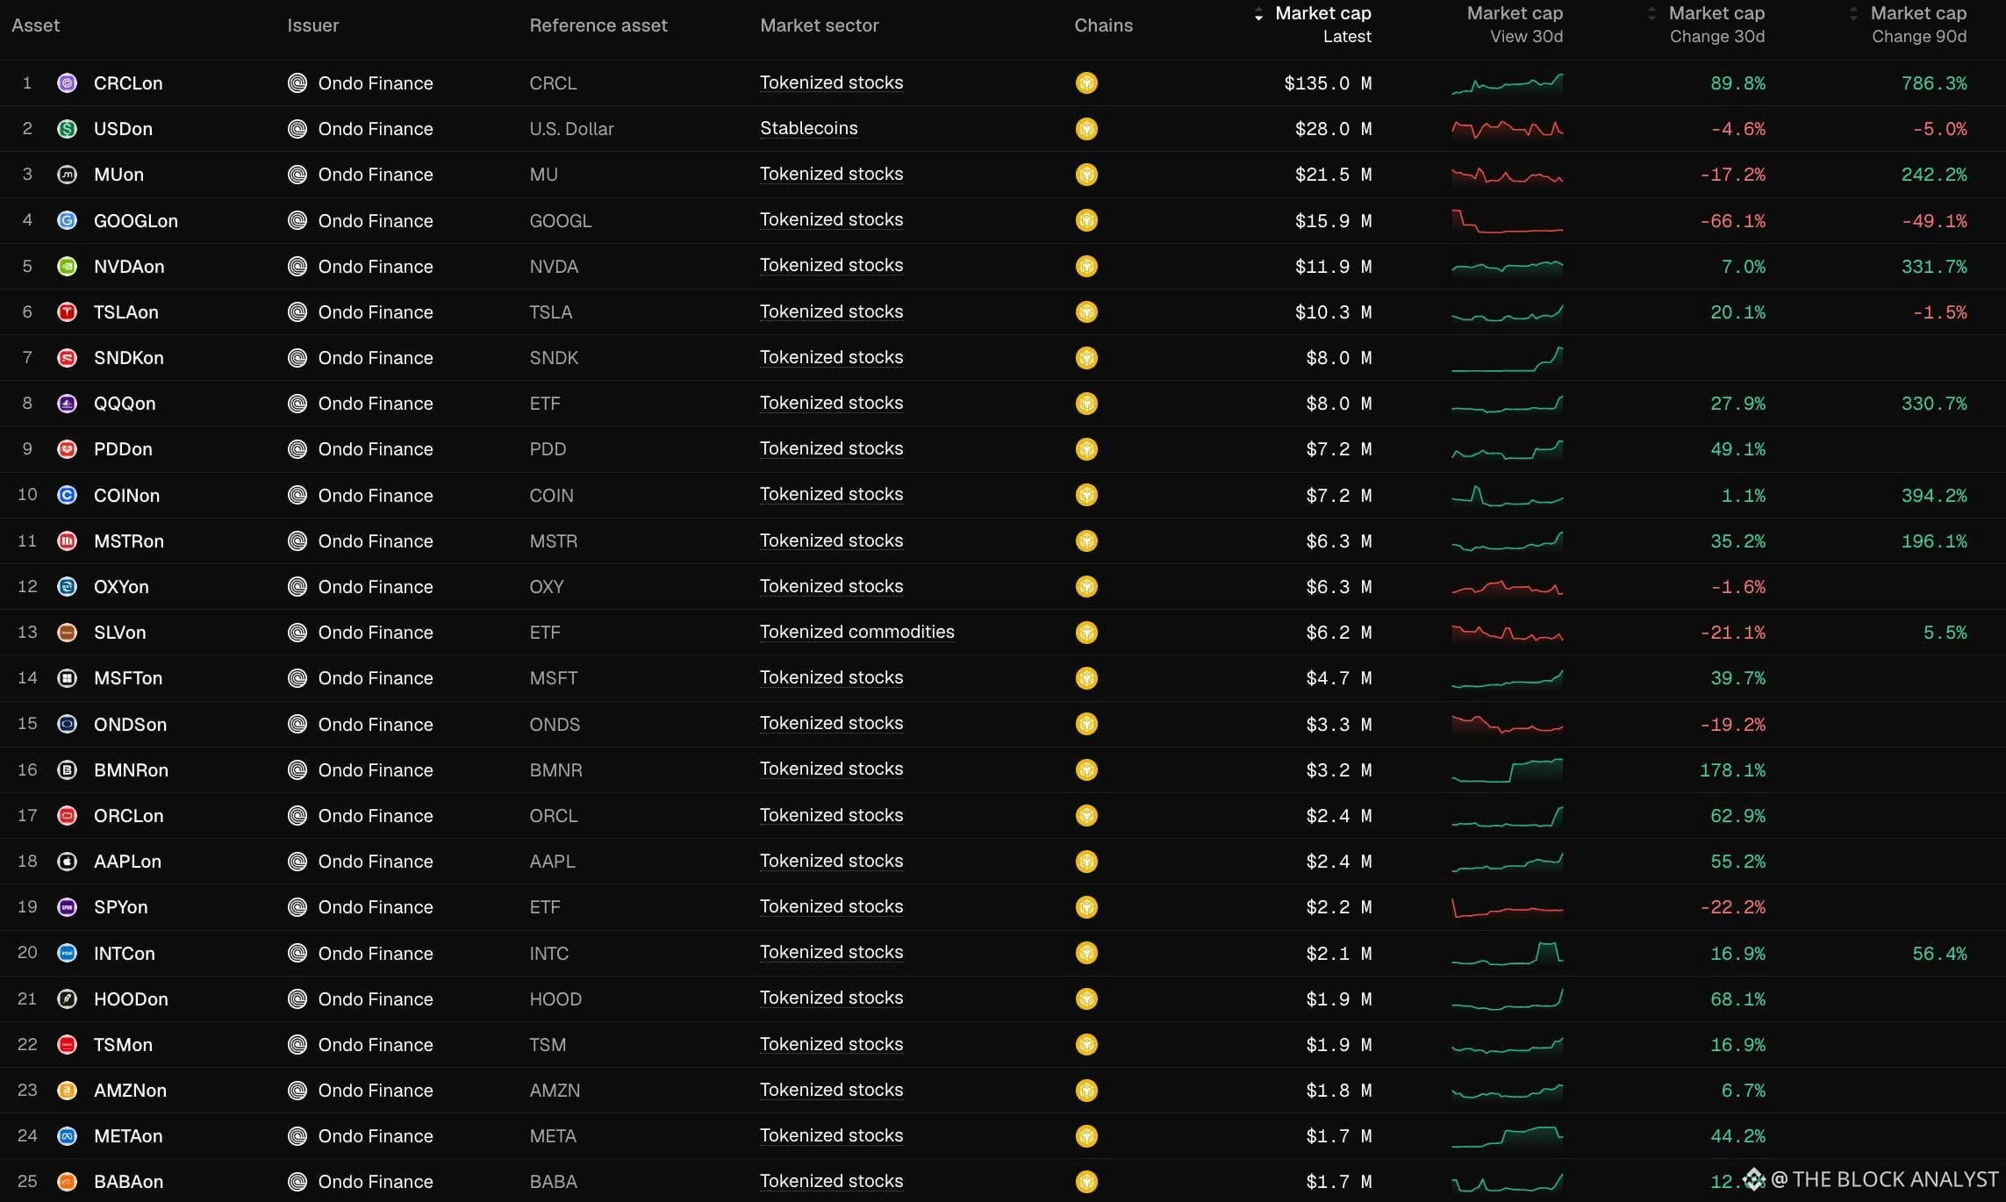Open the Ondo Finance issuer in MUon row

click(376, 175)
